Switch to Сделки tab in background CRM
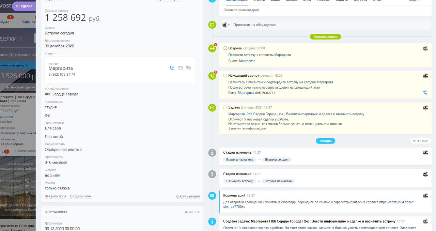436x231 pixels. 29,21
